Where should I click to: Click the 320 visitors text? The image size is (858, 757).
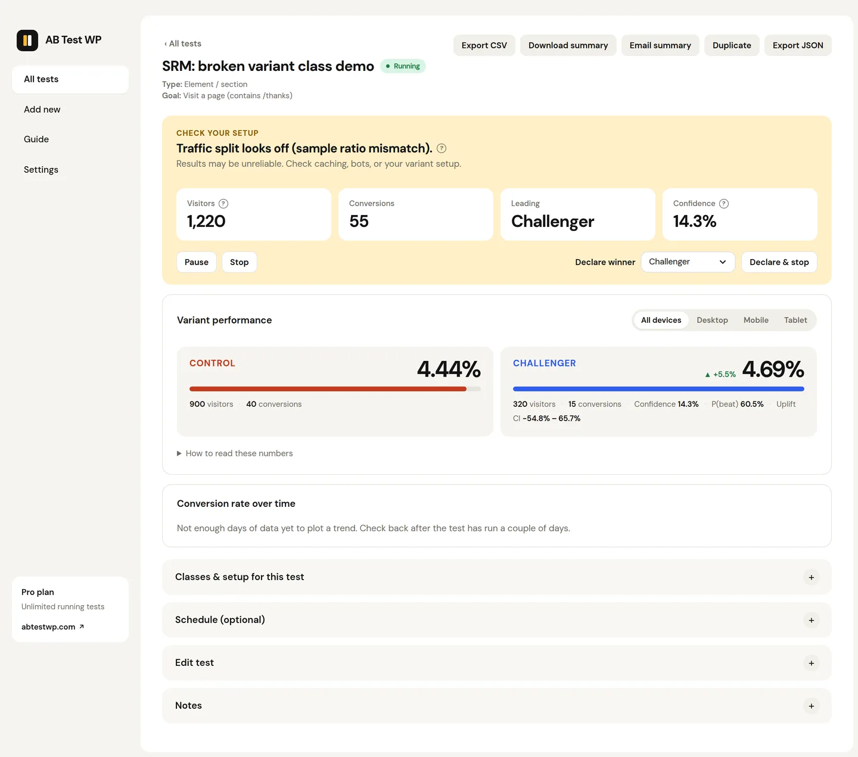tap(534, 404)
